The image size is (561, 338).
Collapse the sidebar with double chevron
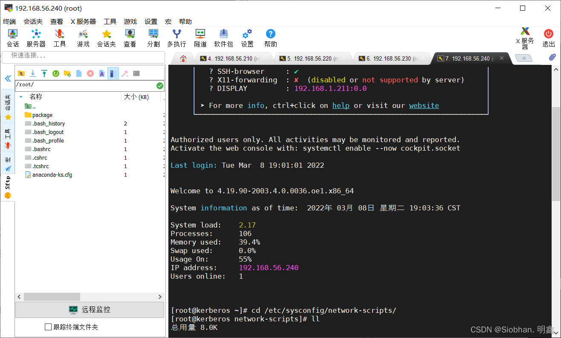8,79
